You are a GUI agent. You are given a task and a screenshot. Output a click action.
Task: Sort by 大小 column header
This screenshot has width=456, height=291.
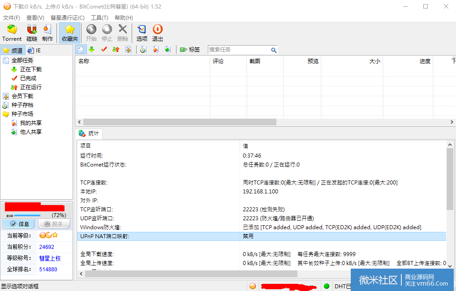click(352, 61)
